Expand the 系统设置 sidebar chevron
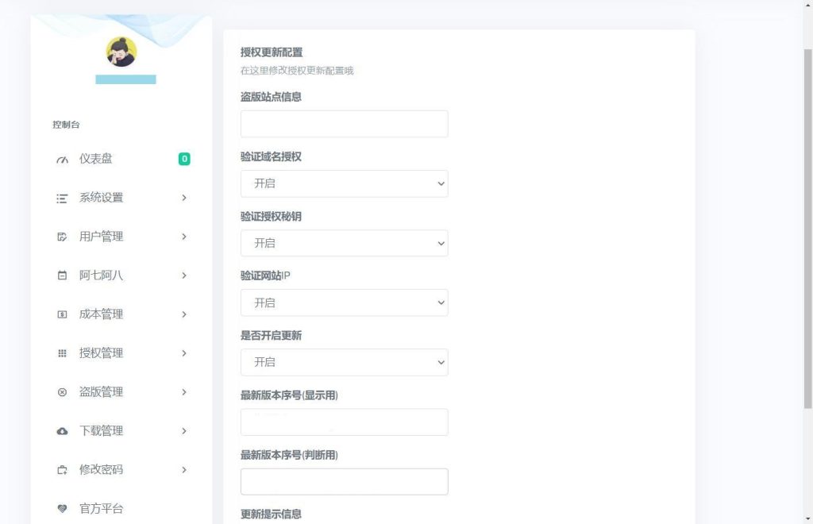Screen dimensions: 813x524 point(184,198)
